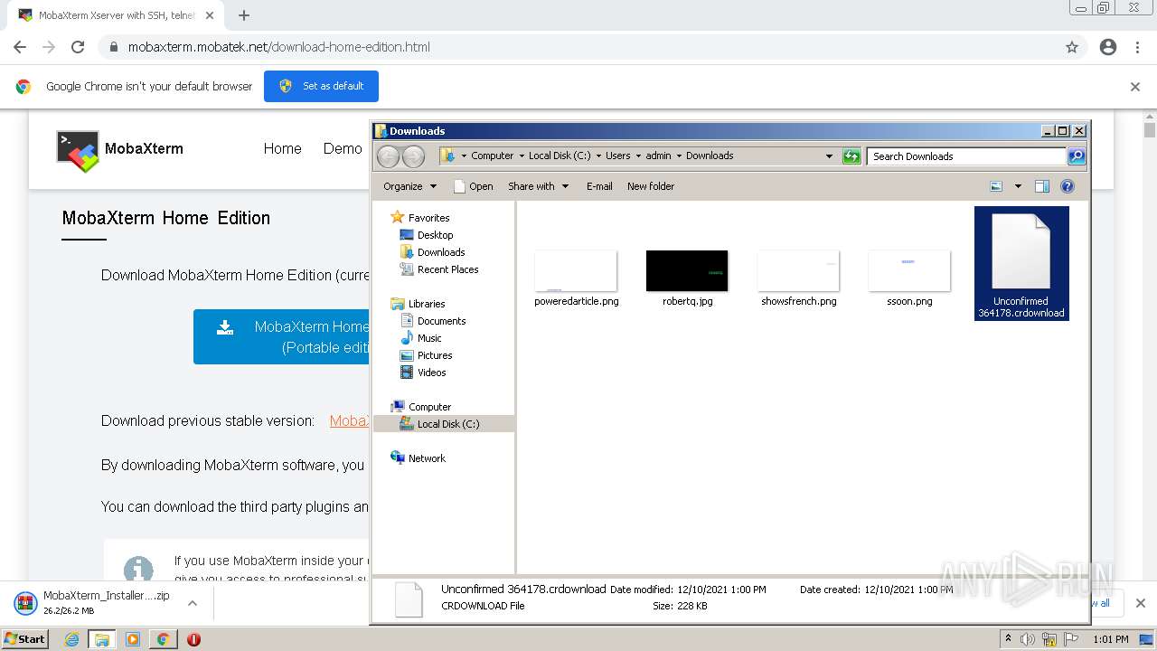Click the Set as default button
Viewport: 1157px width, 651px height.
tap(321, 86)
